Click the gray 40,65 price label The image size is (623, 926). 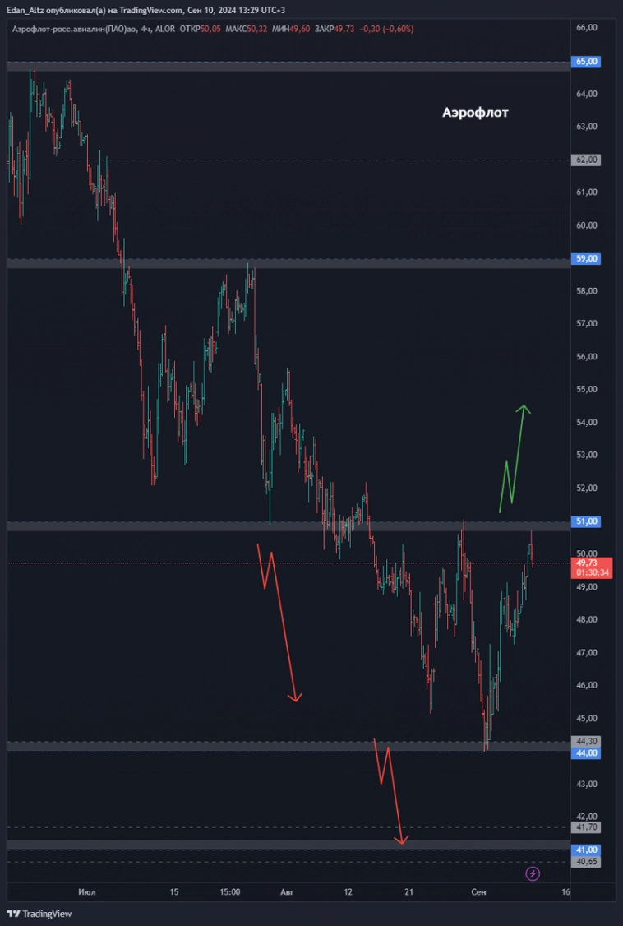tap(586, 862)
